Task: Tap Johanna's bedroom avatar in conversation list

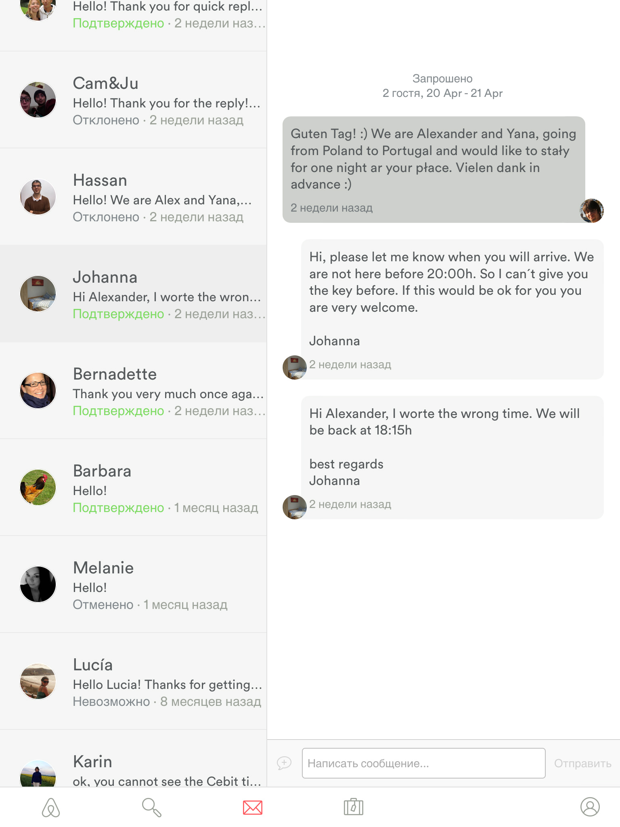Action: pos(38,294)
